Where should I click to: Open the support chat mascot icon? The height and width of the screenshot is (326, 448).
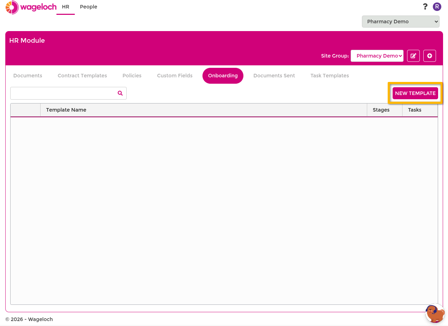coord(435,313)
